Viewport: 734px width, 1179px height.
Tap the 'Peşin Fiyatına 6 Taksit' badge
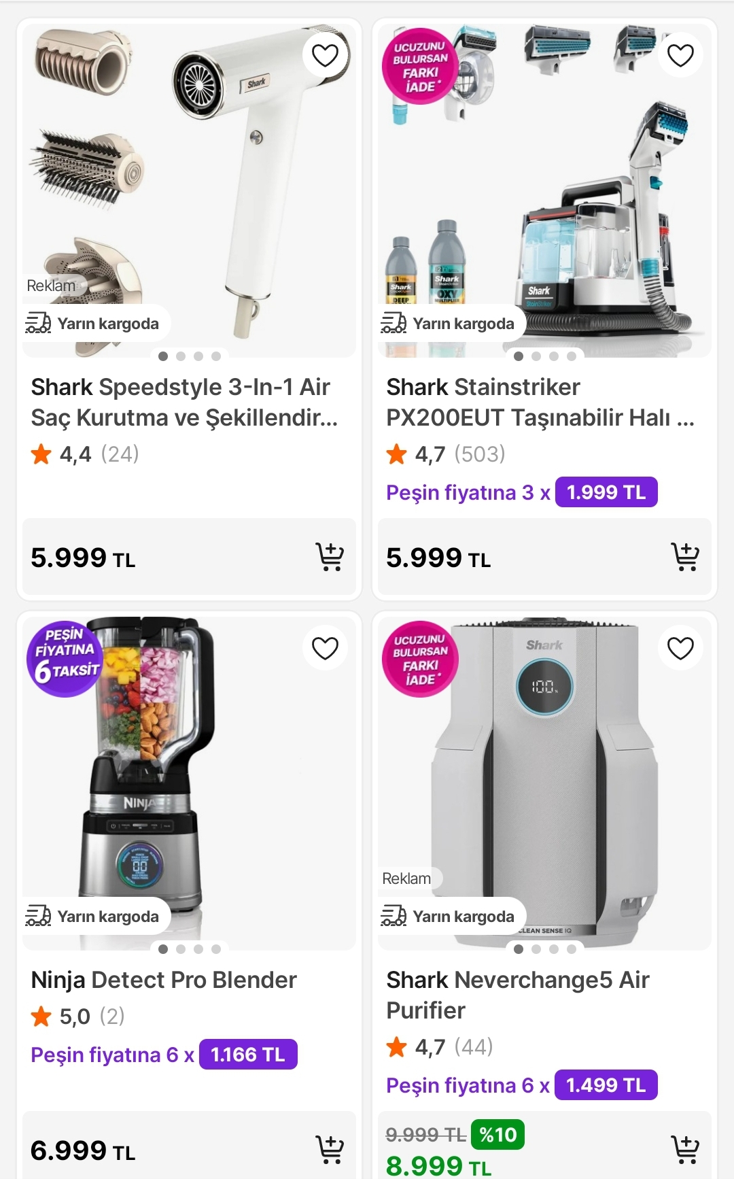tap(65, 659)
